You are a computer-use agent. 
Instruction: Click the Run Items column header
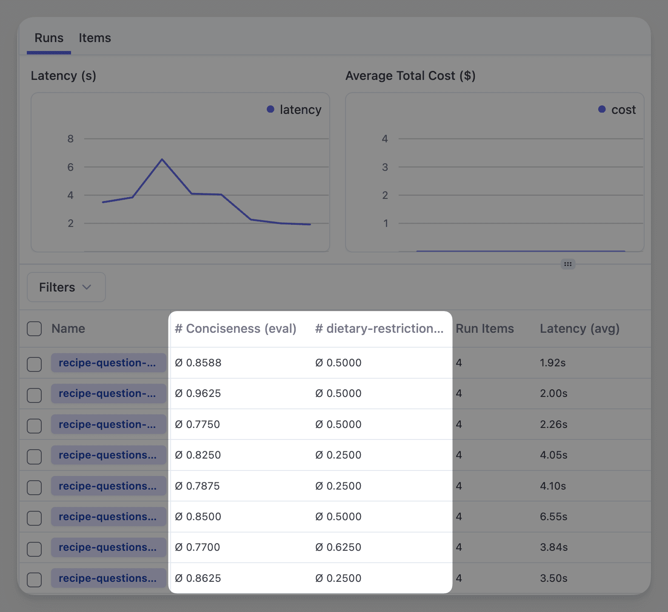coord(485,329)
